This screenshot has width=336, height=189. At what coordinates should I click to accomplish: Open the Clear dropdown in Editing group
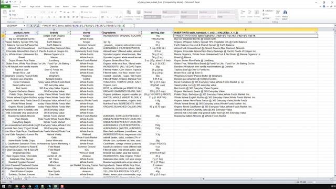coord(267,18)
